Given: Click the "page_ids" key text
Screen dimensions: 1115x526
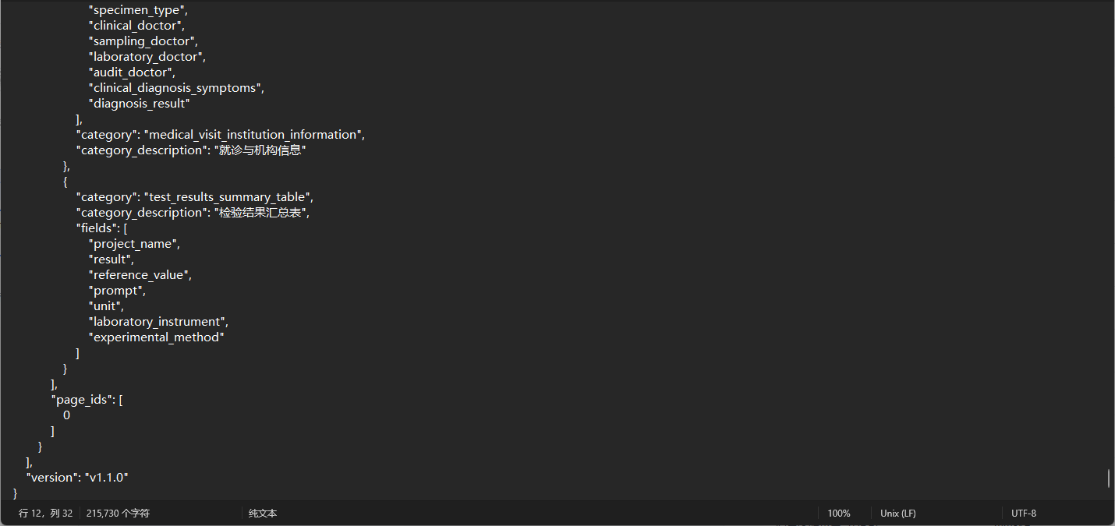Looking at the screenshot, I should coord(83,400).
